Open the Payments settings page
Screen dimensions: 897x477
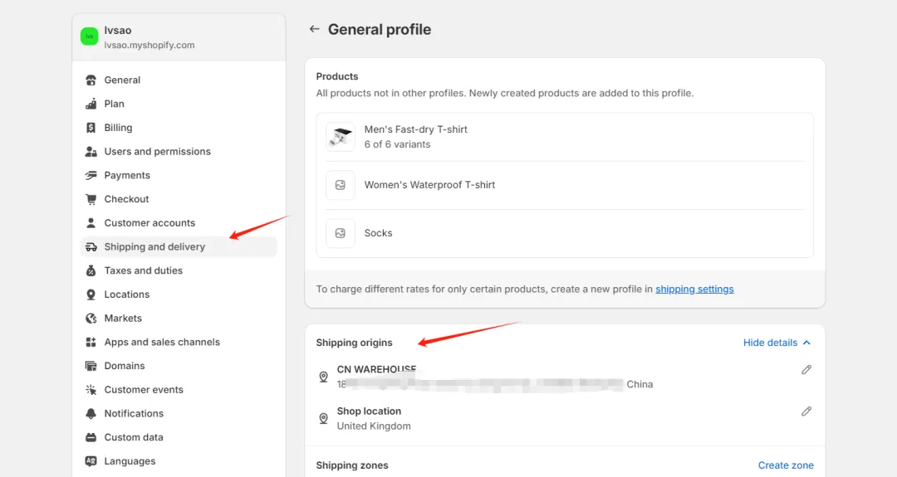pos(127,176)
